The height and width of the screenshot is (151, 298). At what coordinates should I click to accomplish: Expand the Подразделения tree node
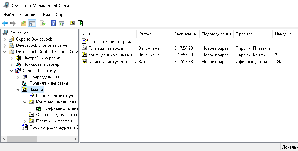click(x=18, y=77)
